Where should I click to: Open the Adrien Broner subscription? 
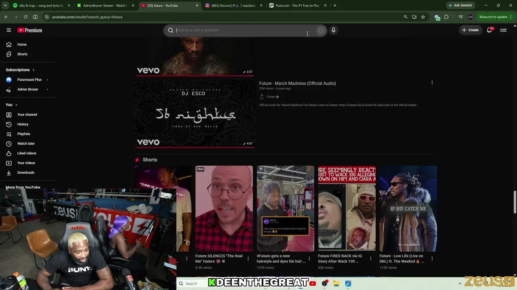pos(27,89)
